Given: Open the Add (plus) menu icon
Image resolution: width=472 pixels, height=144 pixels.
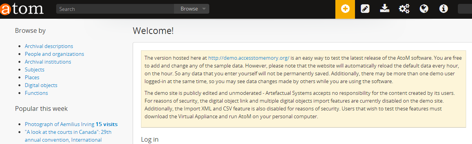Looking at the screenshot, I should coord(345,9).
